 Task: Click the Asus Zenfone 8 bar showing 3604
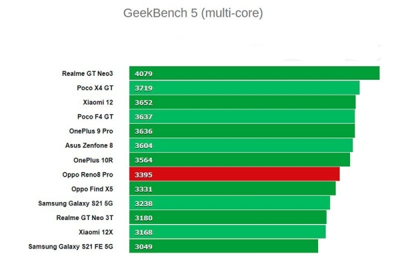241,145
